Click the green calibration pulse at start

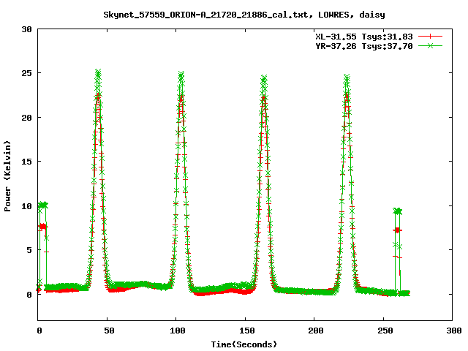click(x=43, y=205)
